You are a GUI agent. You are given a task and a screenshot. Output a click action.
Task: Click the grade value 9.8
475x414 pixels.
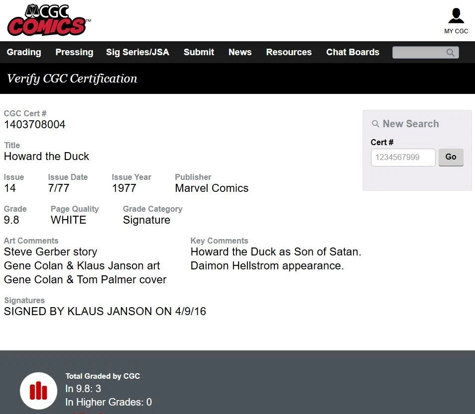point(11,220)
